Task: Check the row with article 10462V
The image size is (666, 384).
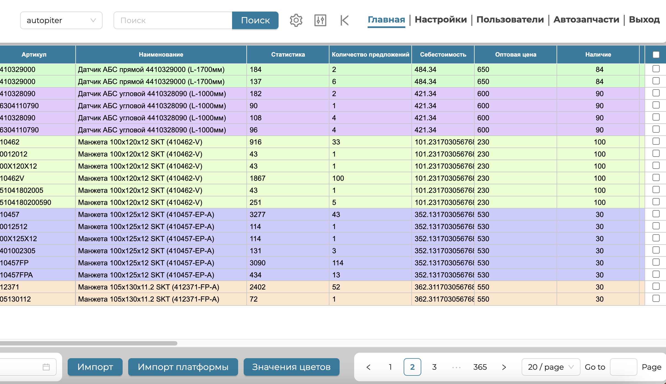Action: 656,178
